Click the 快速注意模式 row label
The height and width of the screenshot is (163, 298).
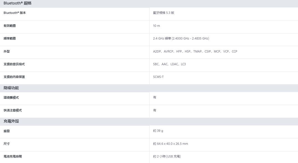point(13,111)
